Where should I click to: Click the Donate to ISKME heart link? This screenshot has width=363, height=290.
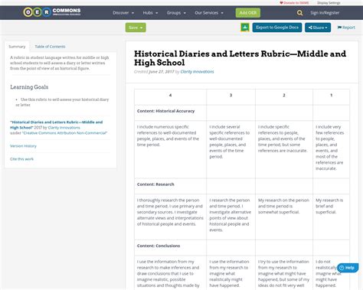294,3
